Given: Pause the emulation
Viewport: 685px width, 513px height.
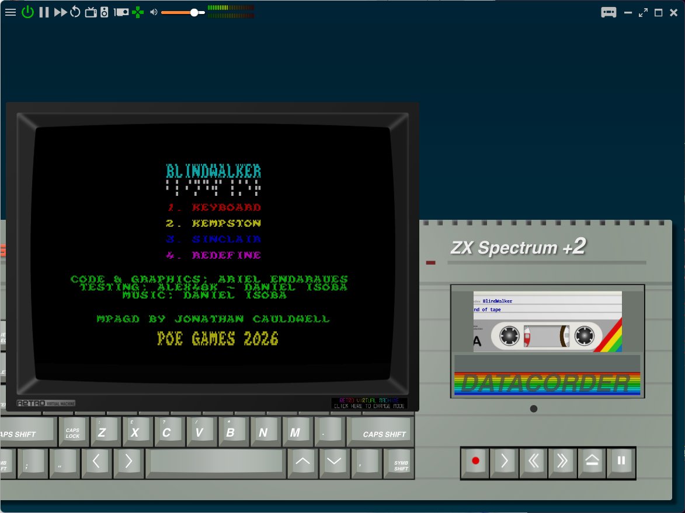Looking at the screenshot, I should point(44,12).
